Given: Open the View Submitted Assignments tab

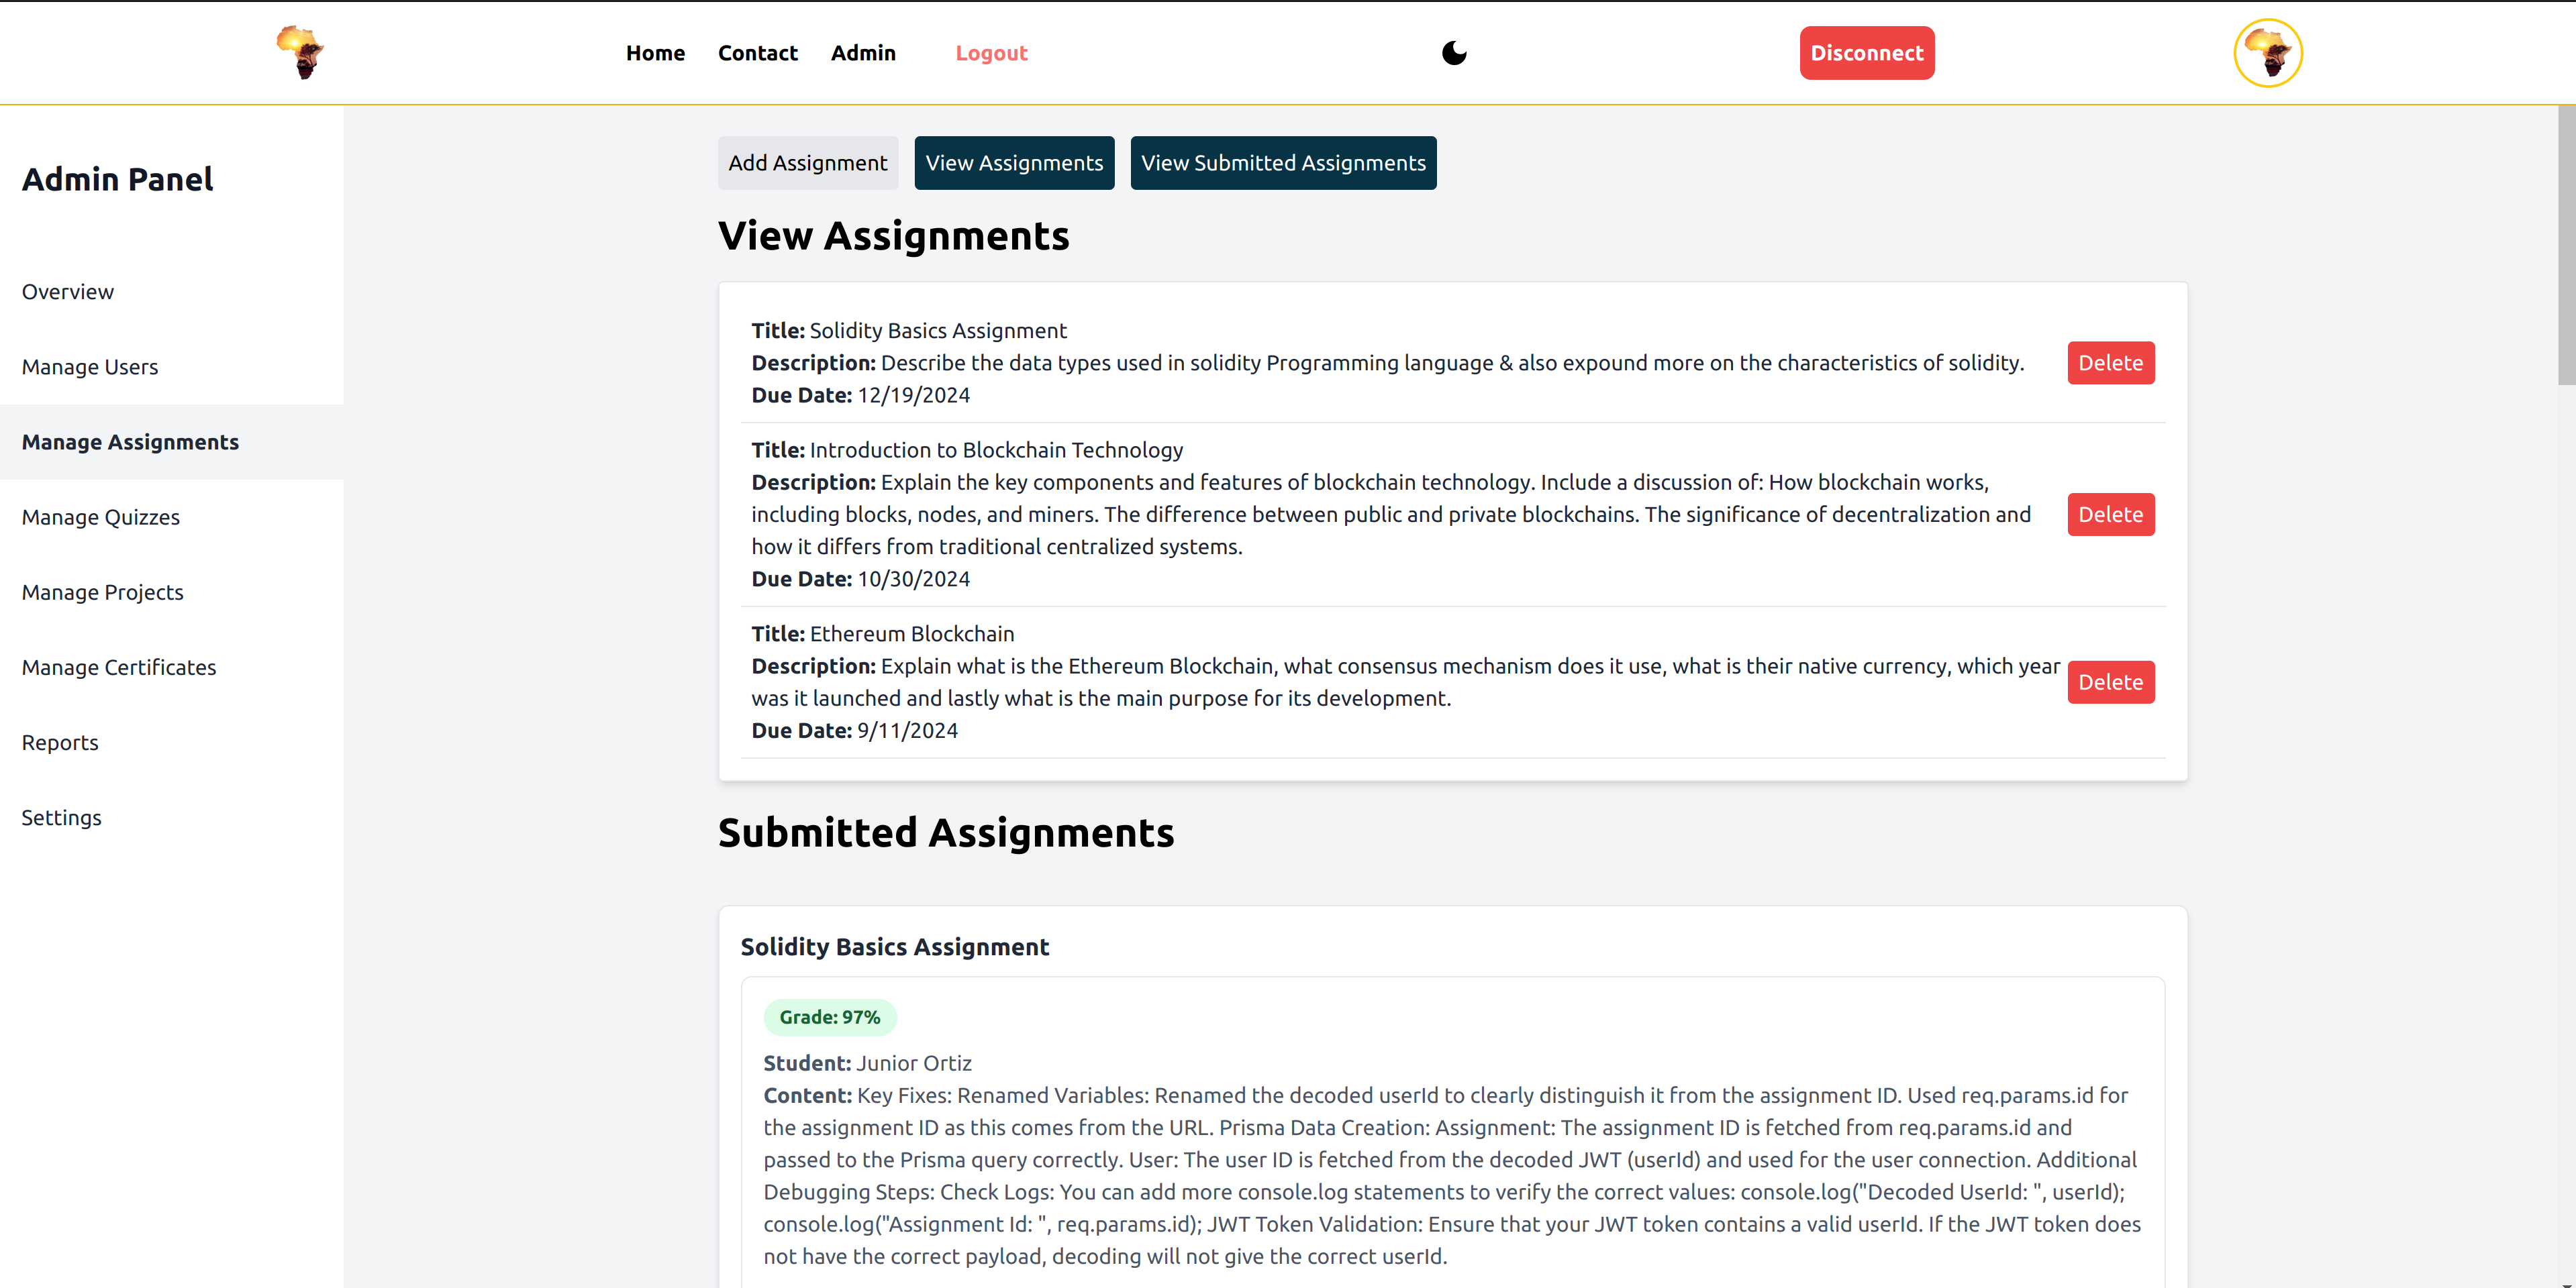Looking at the screenshot, I should (1282, 163).
